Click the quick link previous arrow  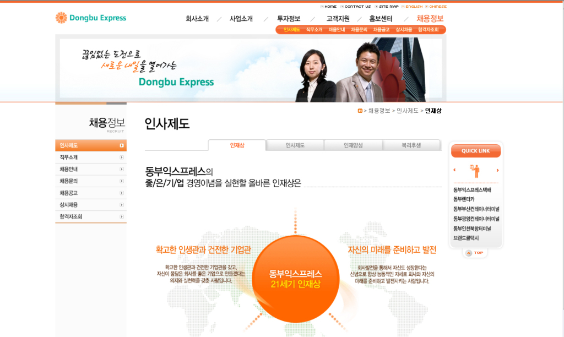point(454,170)
